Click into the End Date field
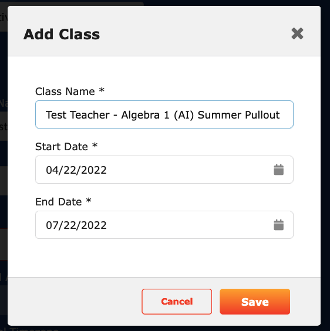Viewport: 330px width, 331px height. [164, 225]
